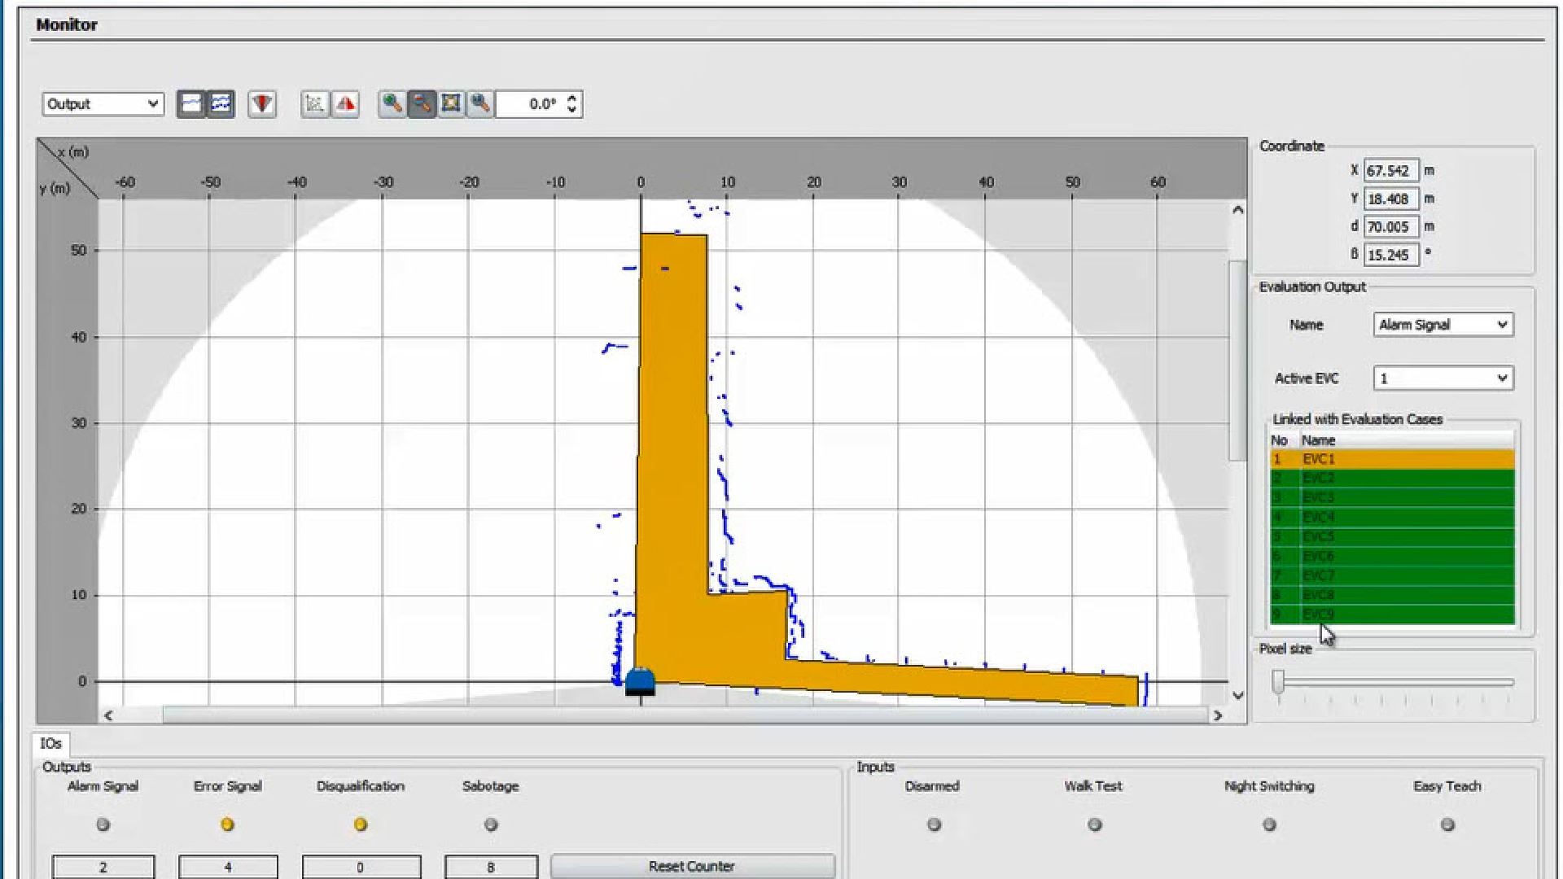Click the Disqualification counter field
Screen dimensions: 1563x879
361,868
